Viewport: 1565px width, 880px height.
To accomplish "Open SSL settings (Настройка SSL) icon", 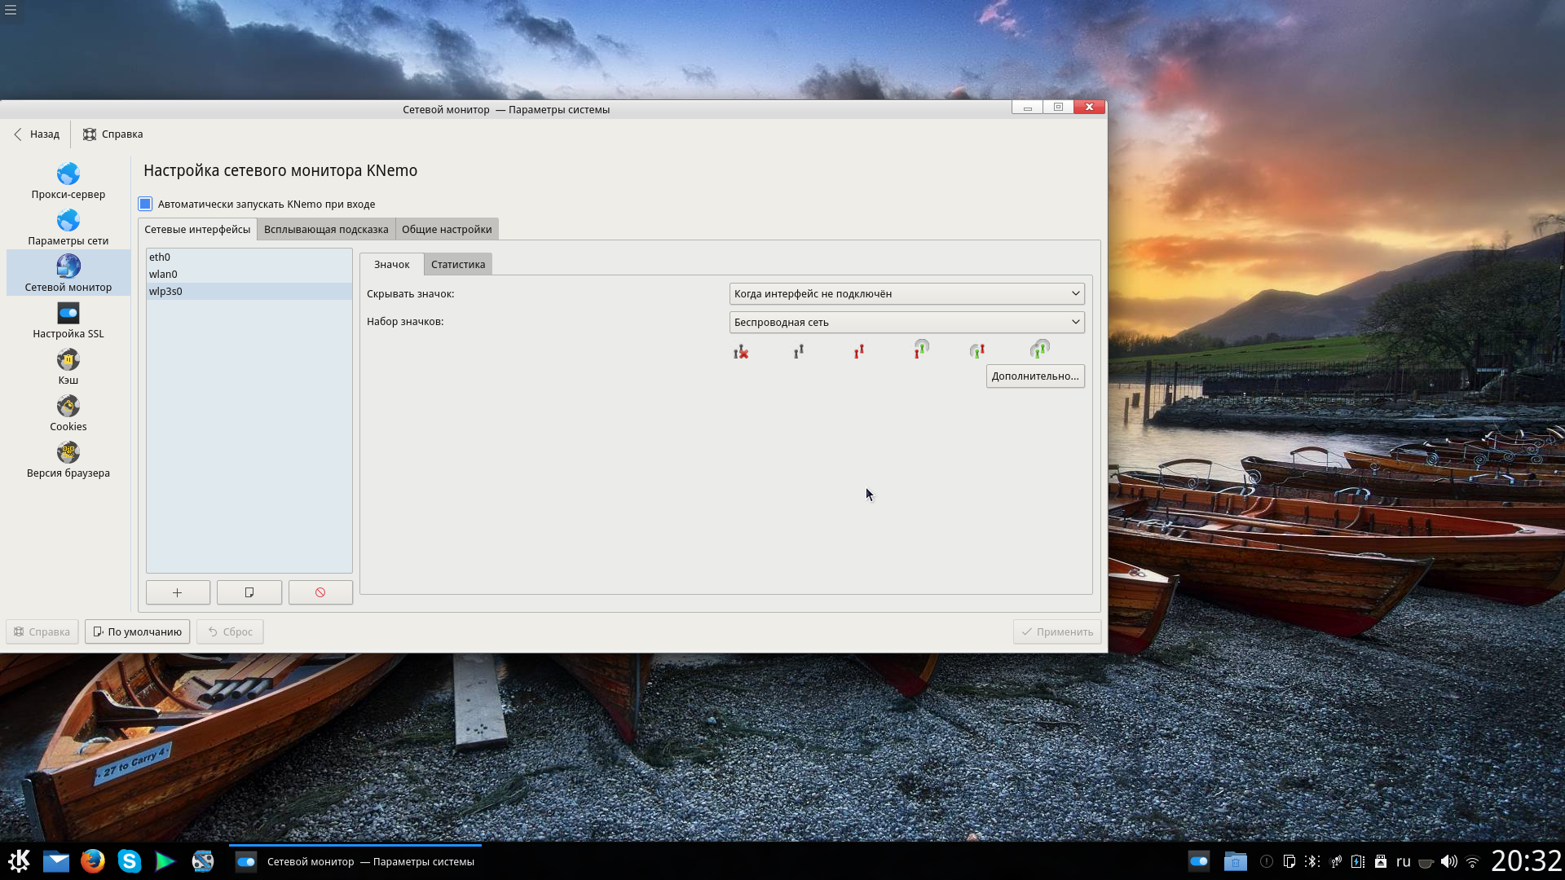I will [68, 314].
